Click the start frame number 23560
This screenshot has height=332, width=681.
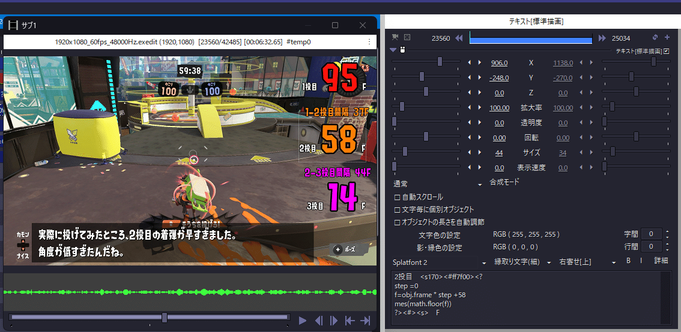(x=440, y=38)
